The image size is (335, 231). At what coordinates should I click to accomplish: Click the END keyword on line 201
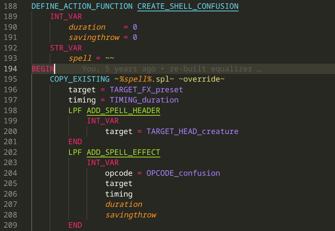75,142
